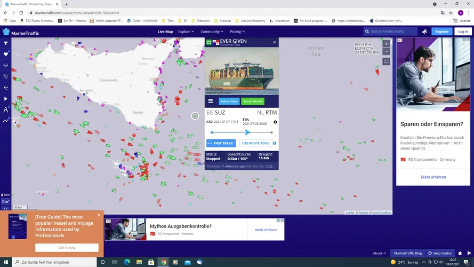Open the About menu in footer
The image size is (474, 267).
click(379, 253)
